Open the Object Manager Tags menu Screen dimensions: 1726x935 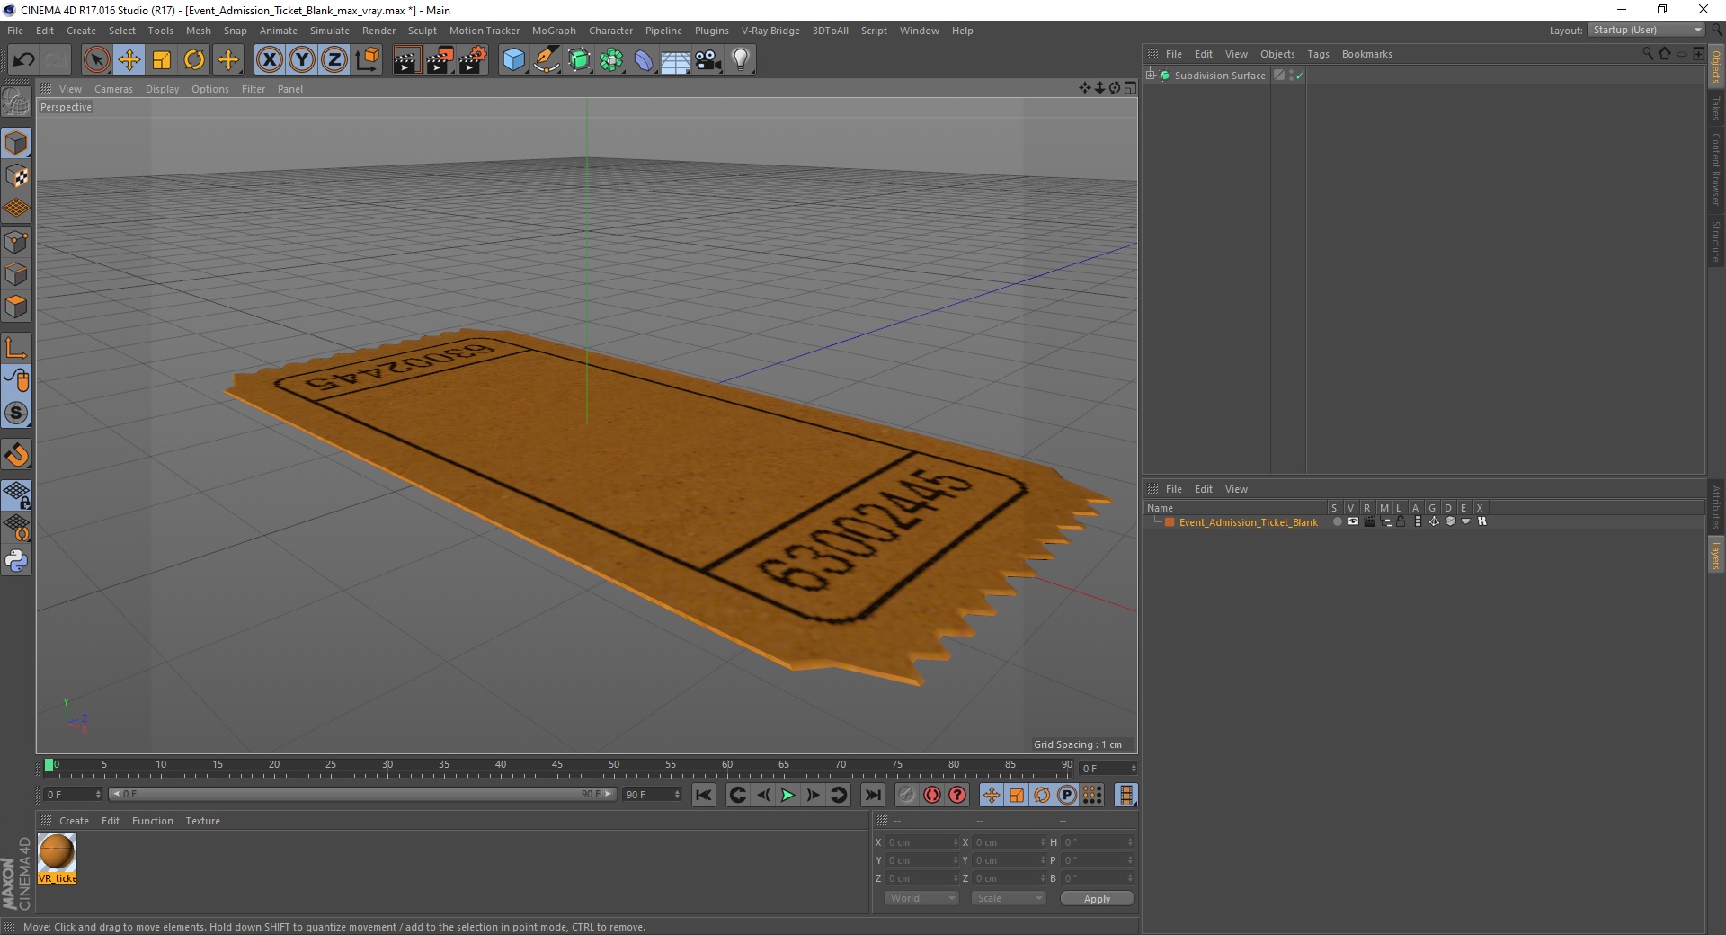[1318, 54]
